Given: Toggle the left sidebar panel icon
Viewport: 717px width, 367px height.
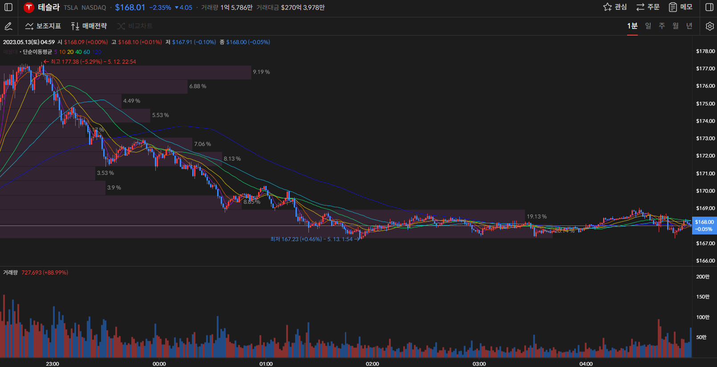Looking at the screenshot, I should [8, 7].
